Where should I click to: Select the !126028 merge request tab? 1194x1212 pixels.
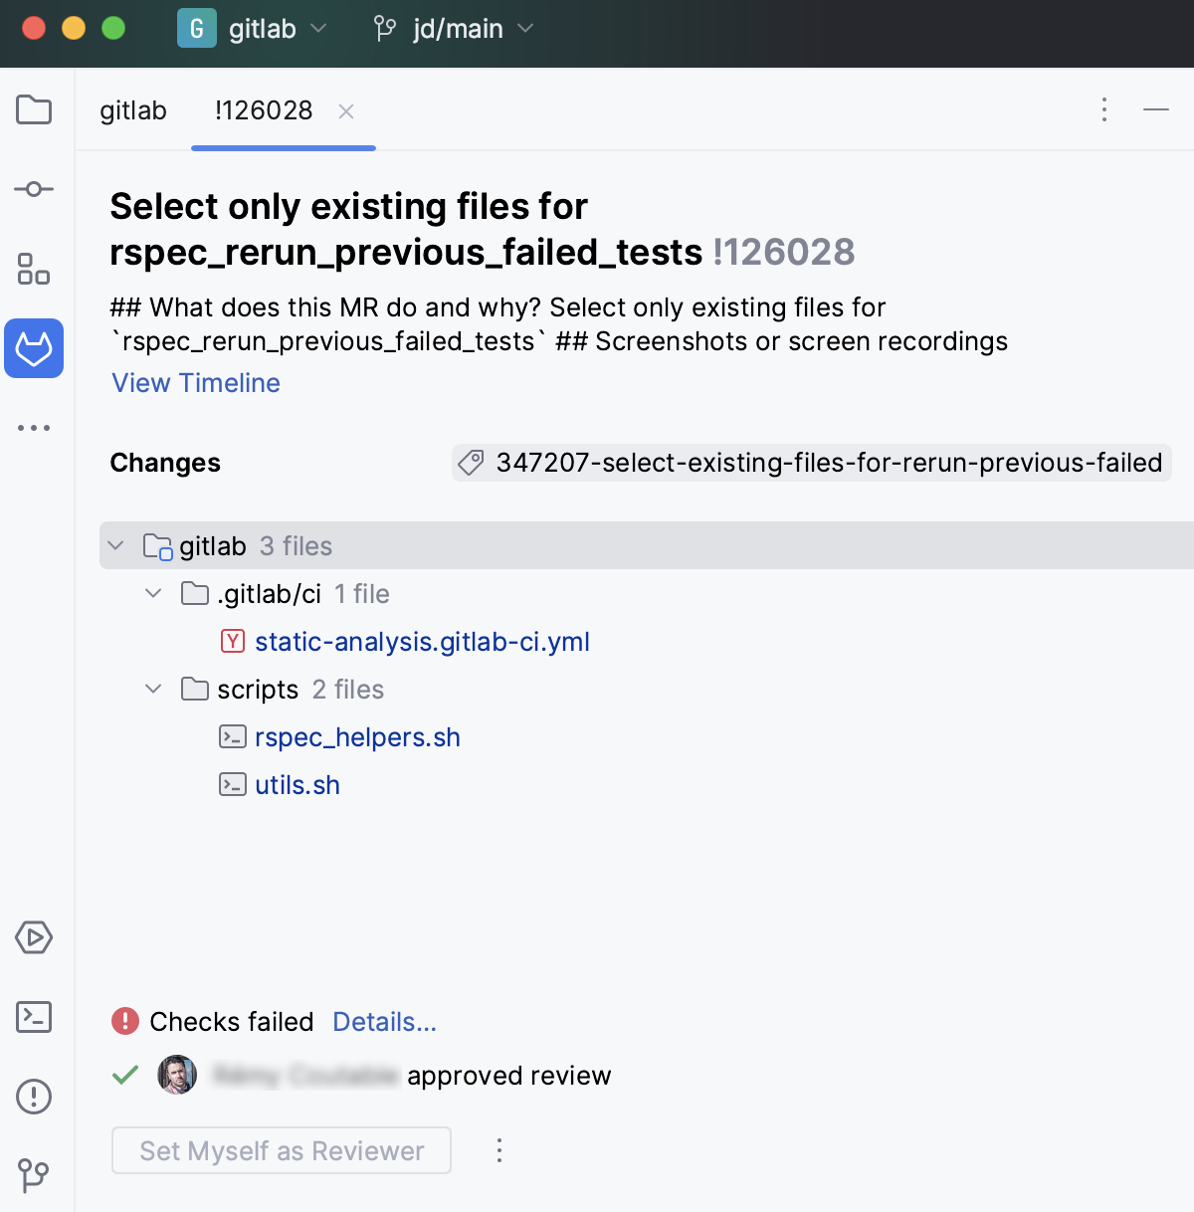[262, 110]
